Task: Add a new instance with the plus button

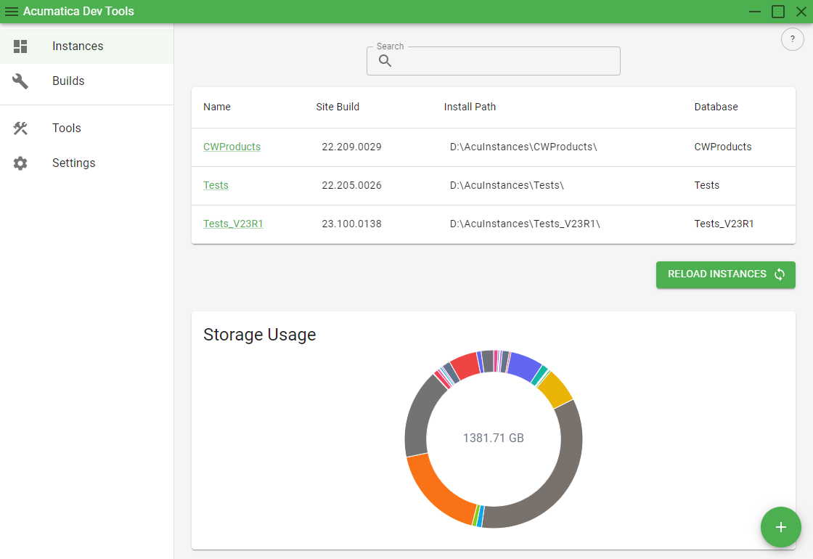Action: 781,527
